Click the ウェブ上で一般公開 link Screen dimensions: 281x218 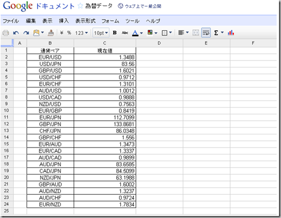(143, 6)
